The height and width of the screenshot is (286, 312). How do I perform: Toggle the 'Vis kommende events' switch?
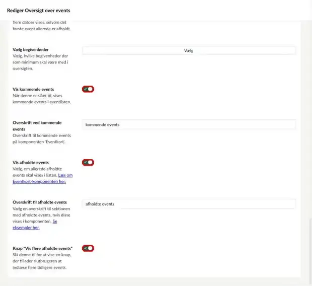tap(88, 89)
